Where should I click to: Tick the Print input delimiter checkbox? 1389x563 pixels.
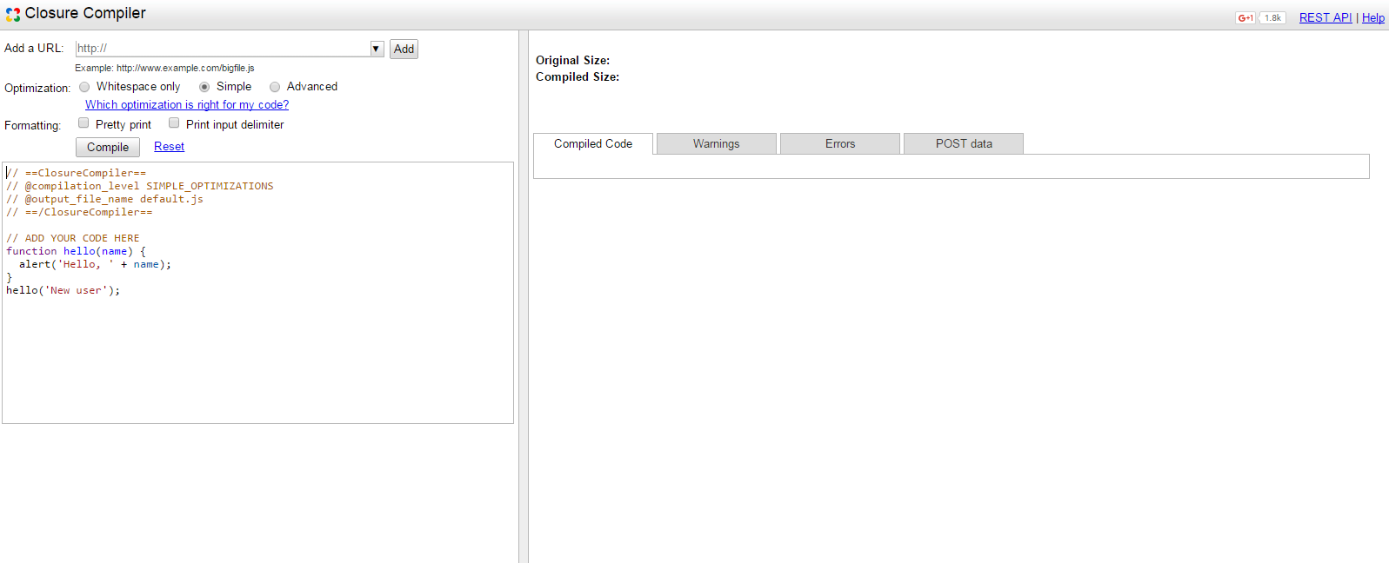174,123
